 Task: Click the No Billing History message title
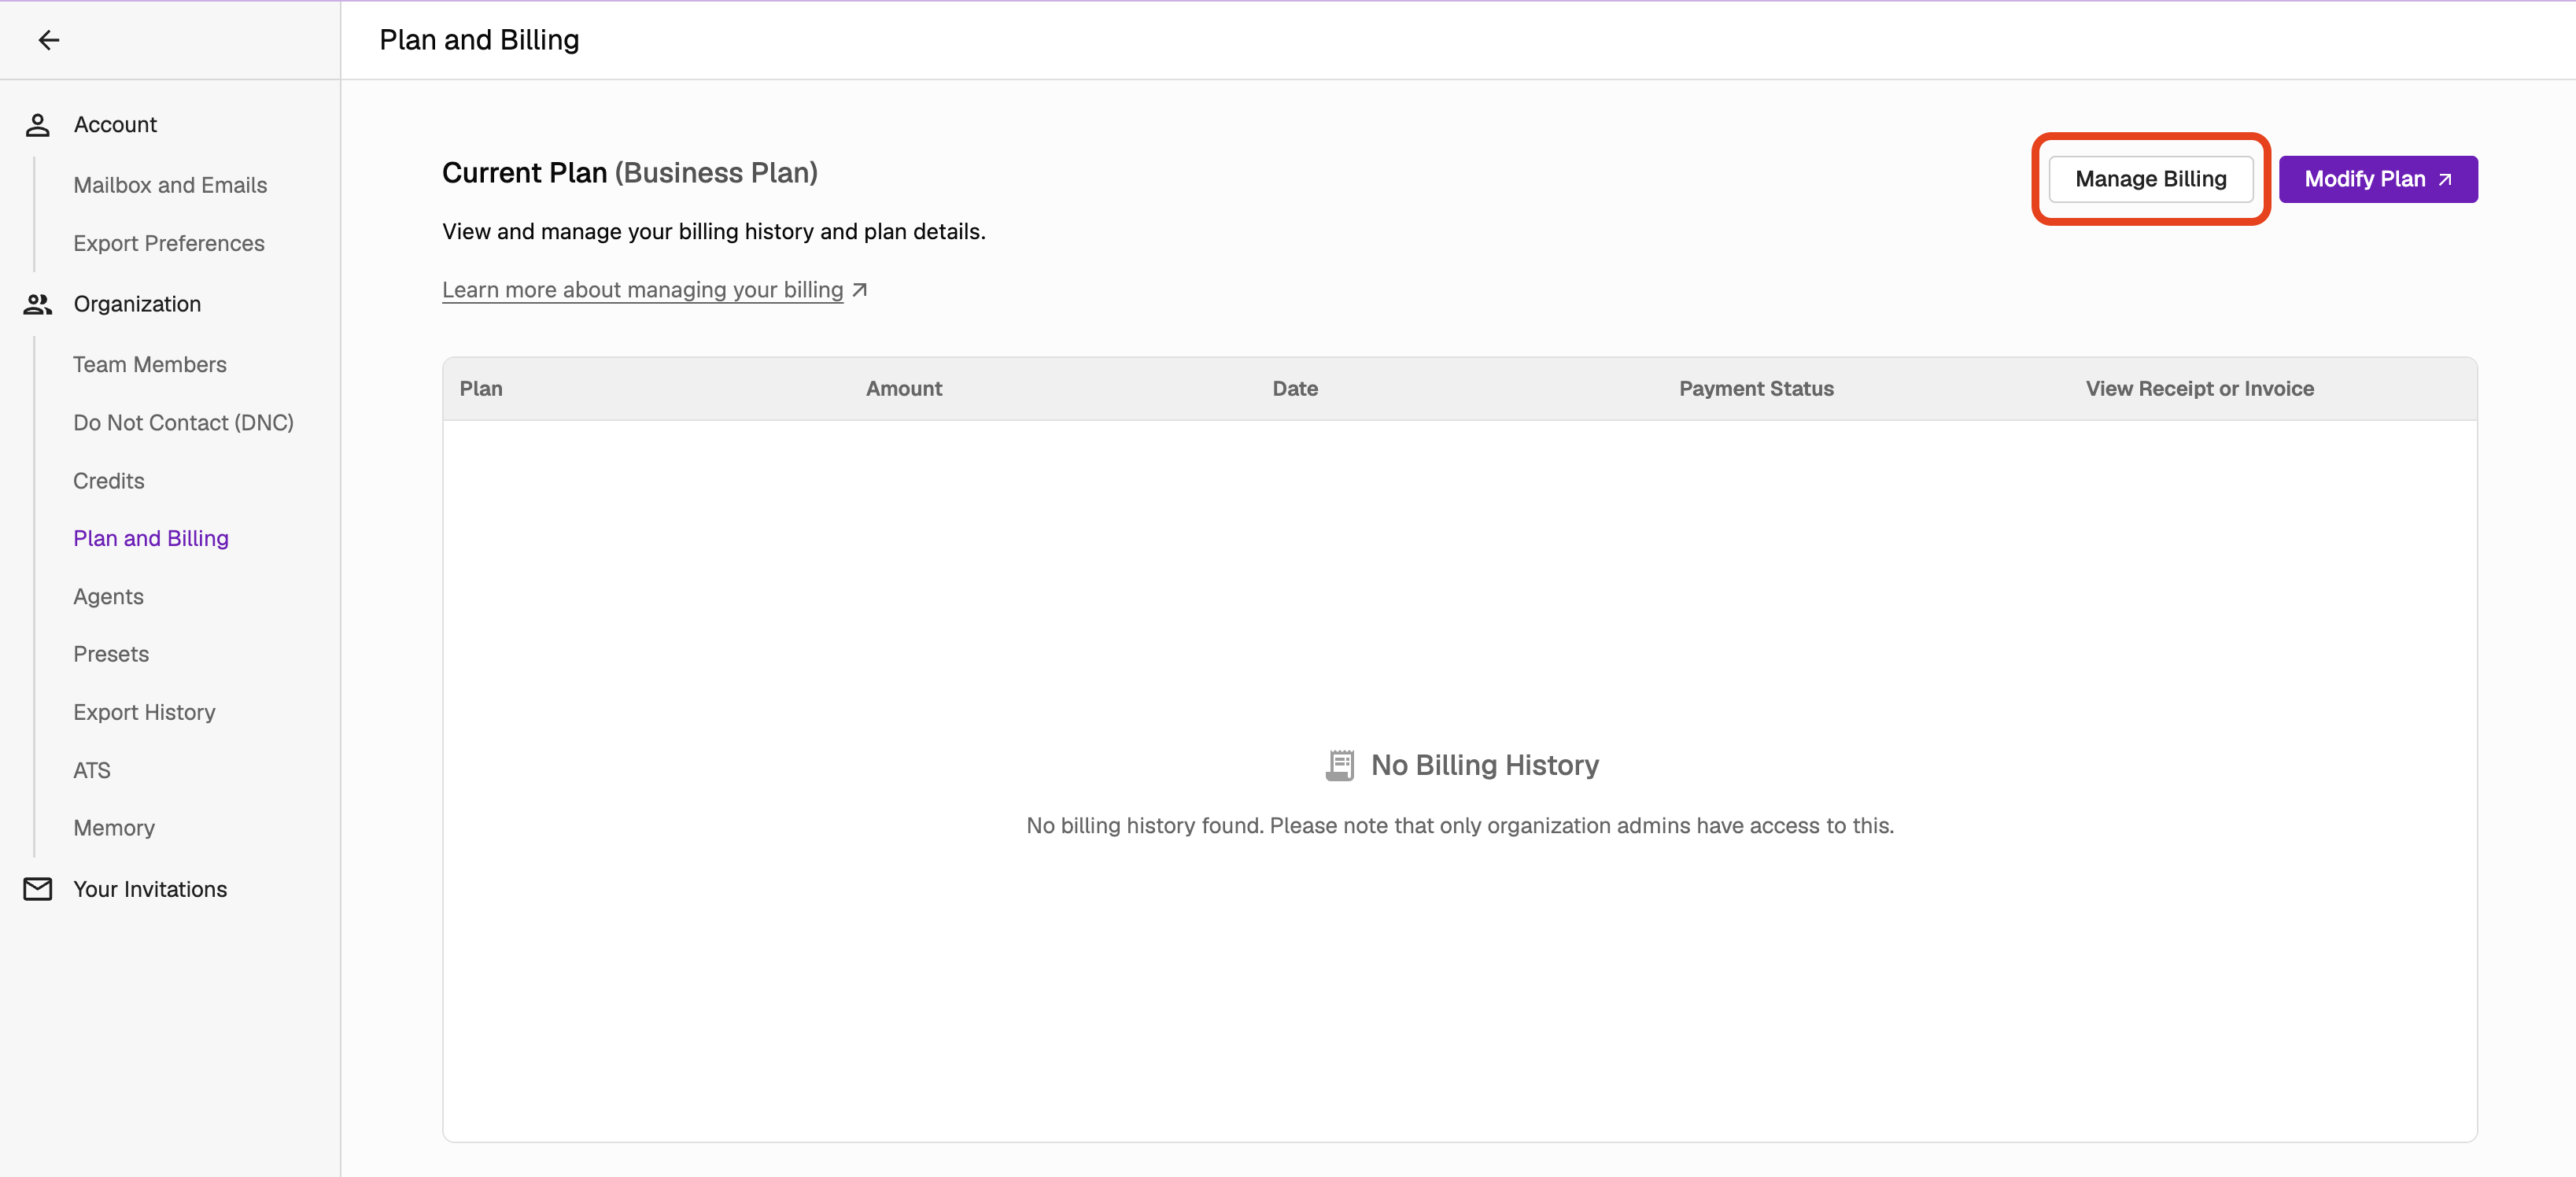(x=1484, y=766)
